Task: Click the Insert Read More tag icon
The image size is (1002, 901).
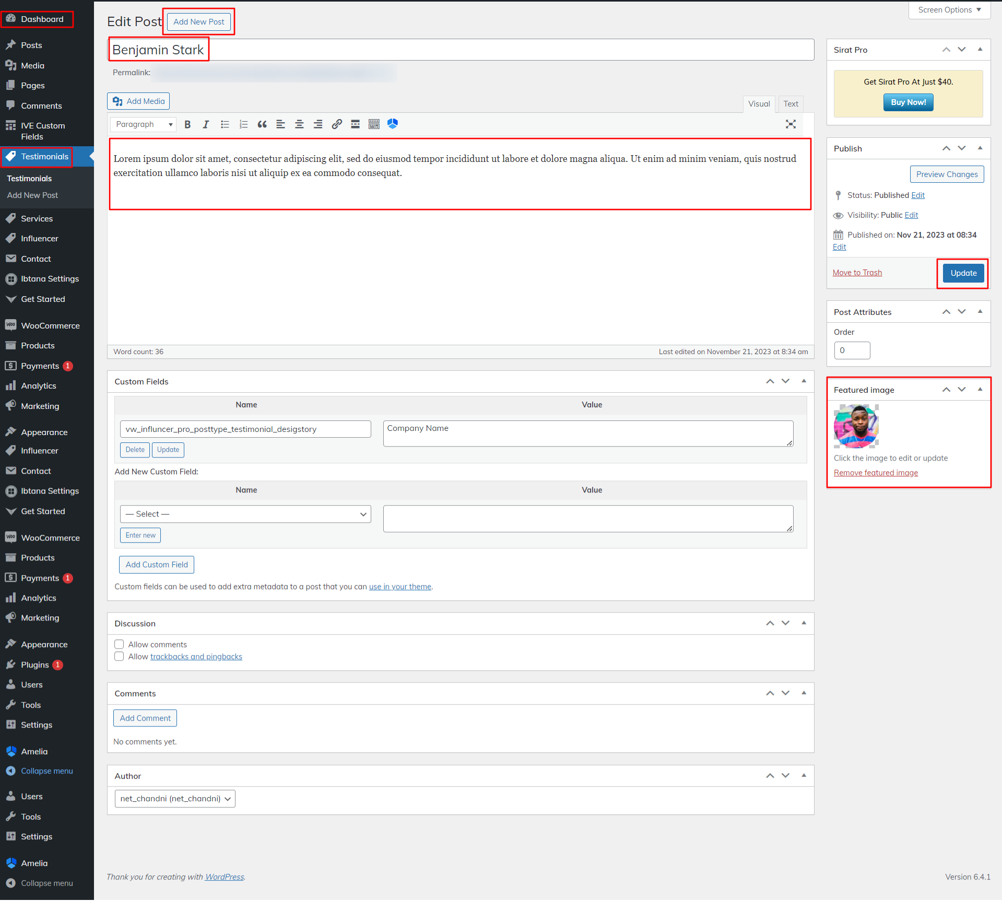Action: coord(355,124)
